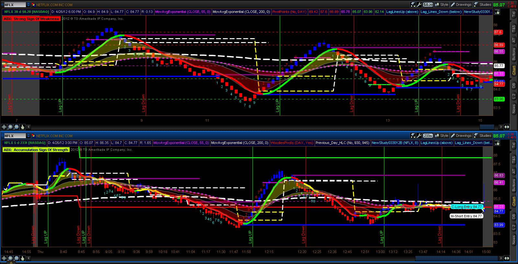Click top chart study legend toggle icon
The height and width of the screenshot is (264, 518).
[x=497, y=12]
